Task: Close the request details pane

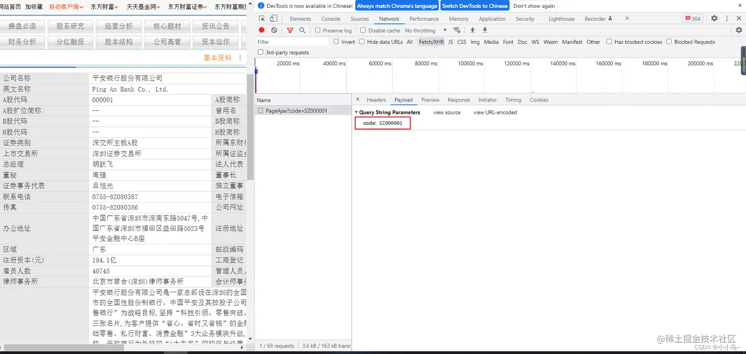Action: coord(358,99)
